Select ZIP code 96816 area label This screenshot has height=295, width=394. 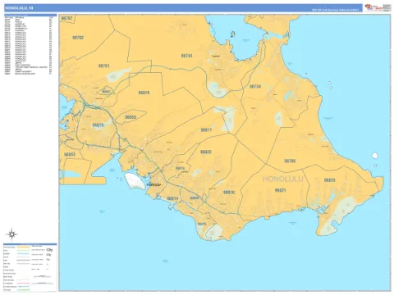tap(229, 193)
